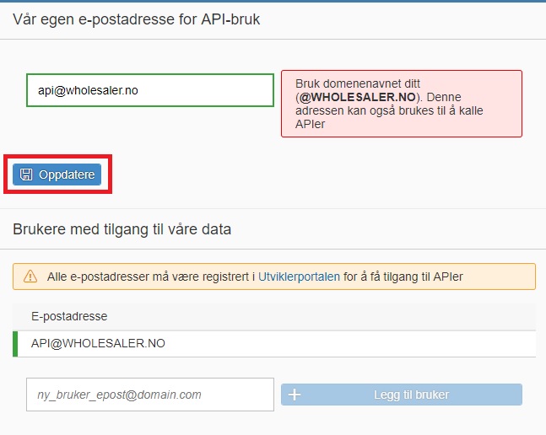Click the text "for å få tilgang til APIer"
The height and width of the screenshot is (435, 546).
[403, 276]
